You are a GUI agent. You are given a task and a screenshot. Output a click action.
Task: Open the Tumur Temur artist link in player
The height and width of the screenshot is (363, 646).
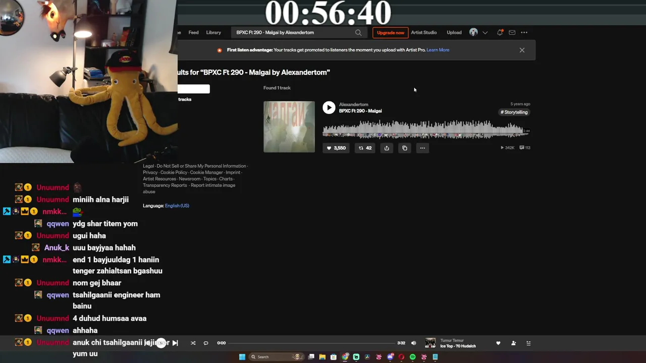pos(452,340)
